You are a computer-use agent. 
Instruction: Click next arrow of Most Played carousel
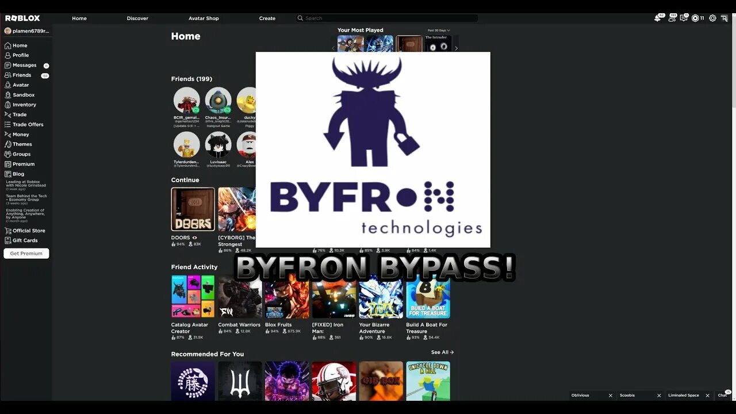point(456,48)
